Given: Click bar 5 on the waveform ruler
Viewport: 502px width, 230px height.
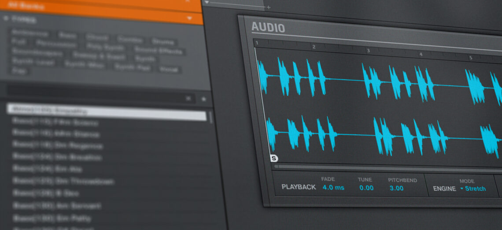Looking at the screenshot, I should pyautogui.click(x=471, y=58).
